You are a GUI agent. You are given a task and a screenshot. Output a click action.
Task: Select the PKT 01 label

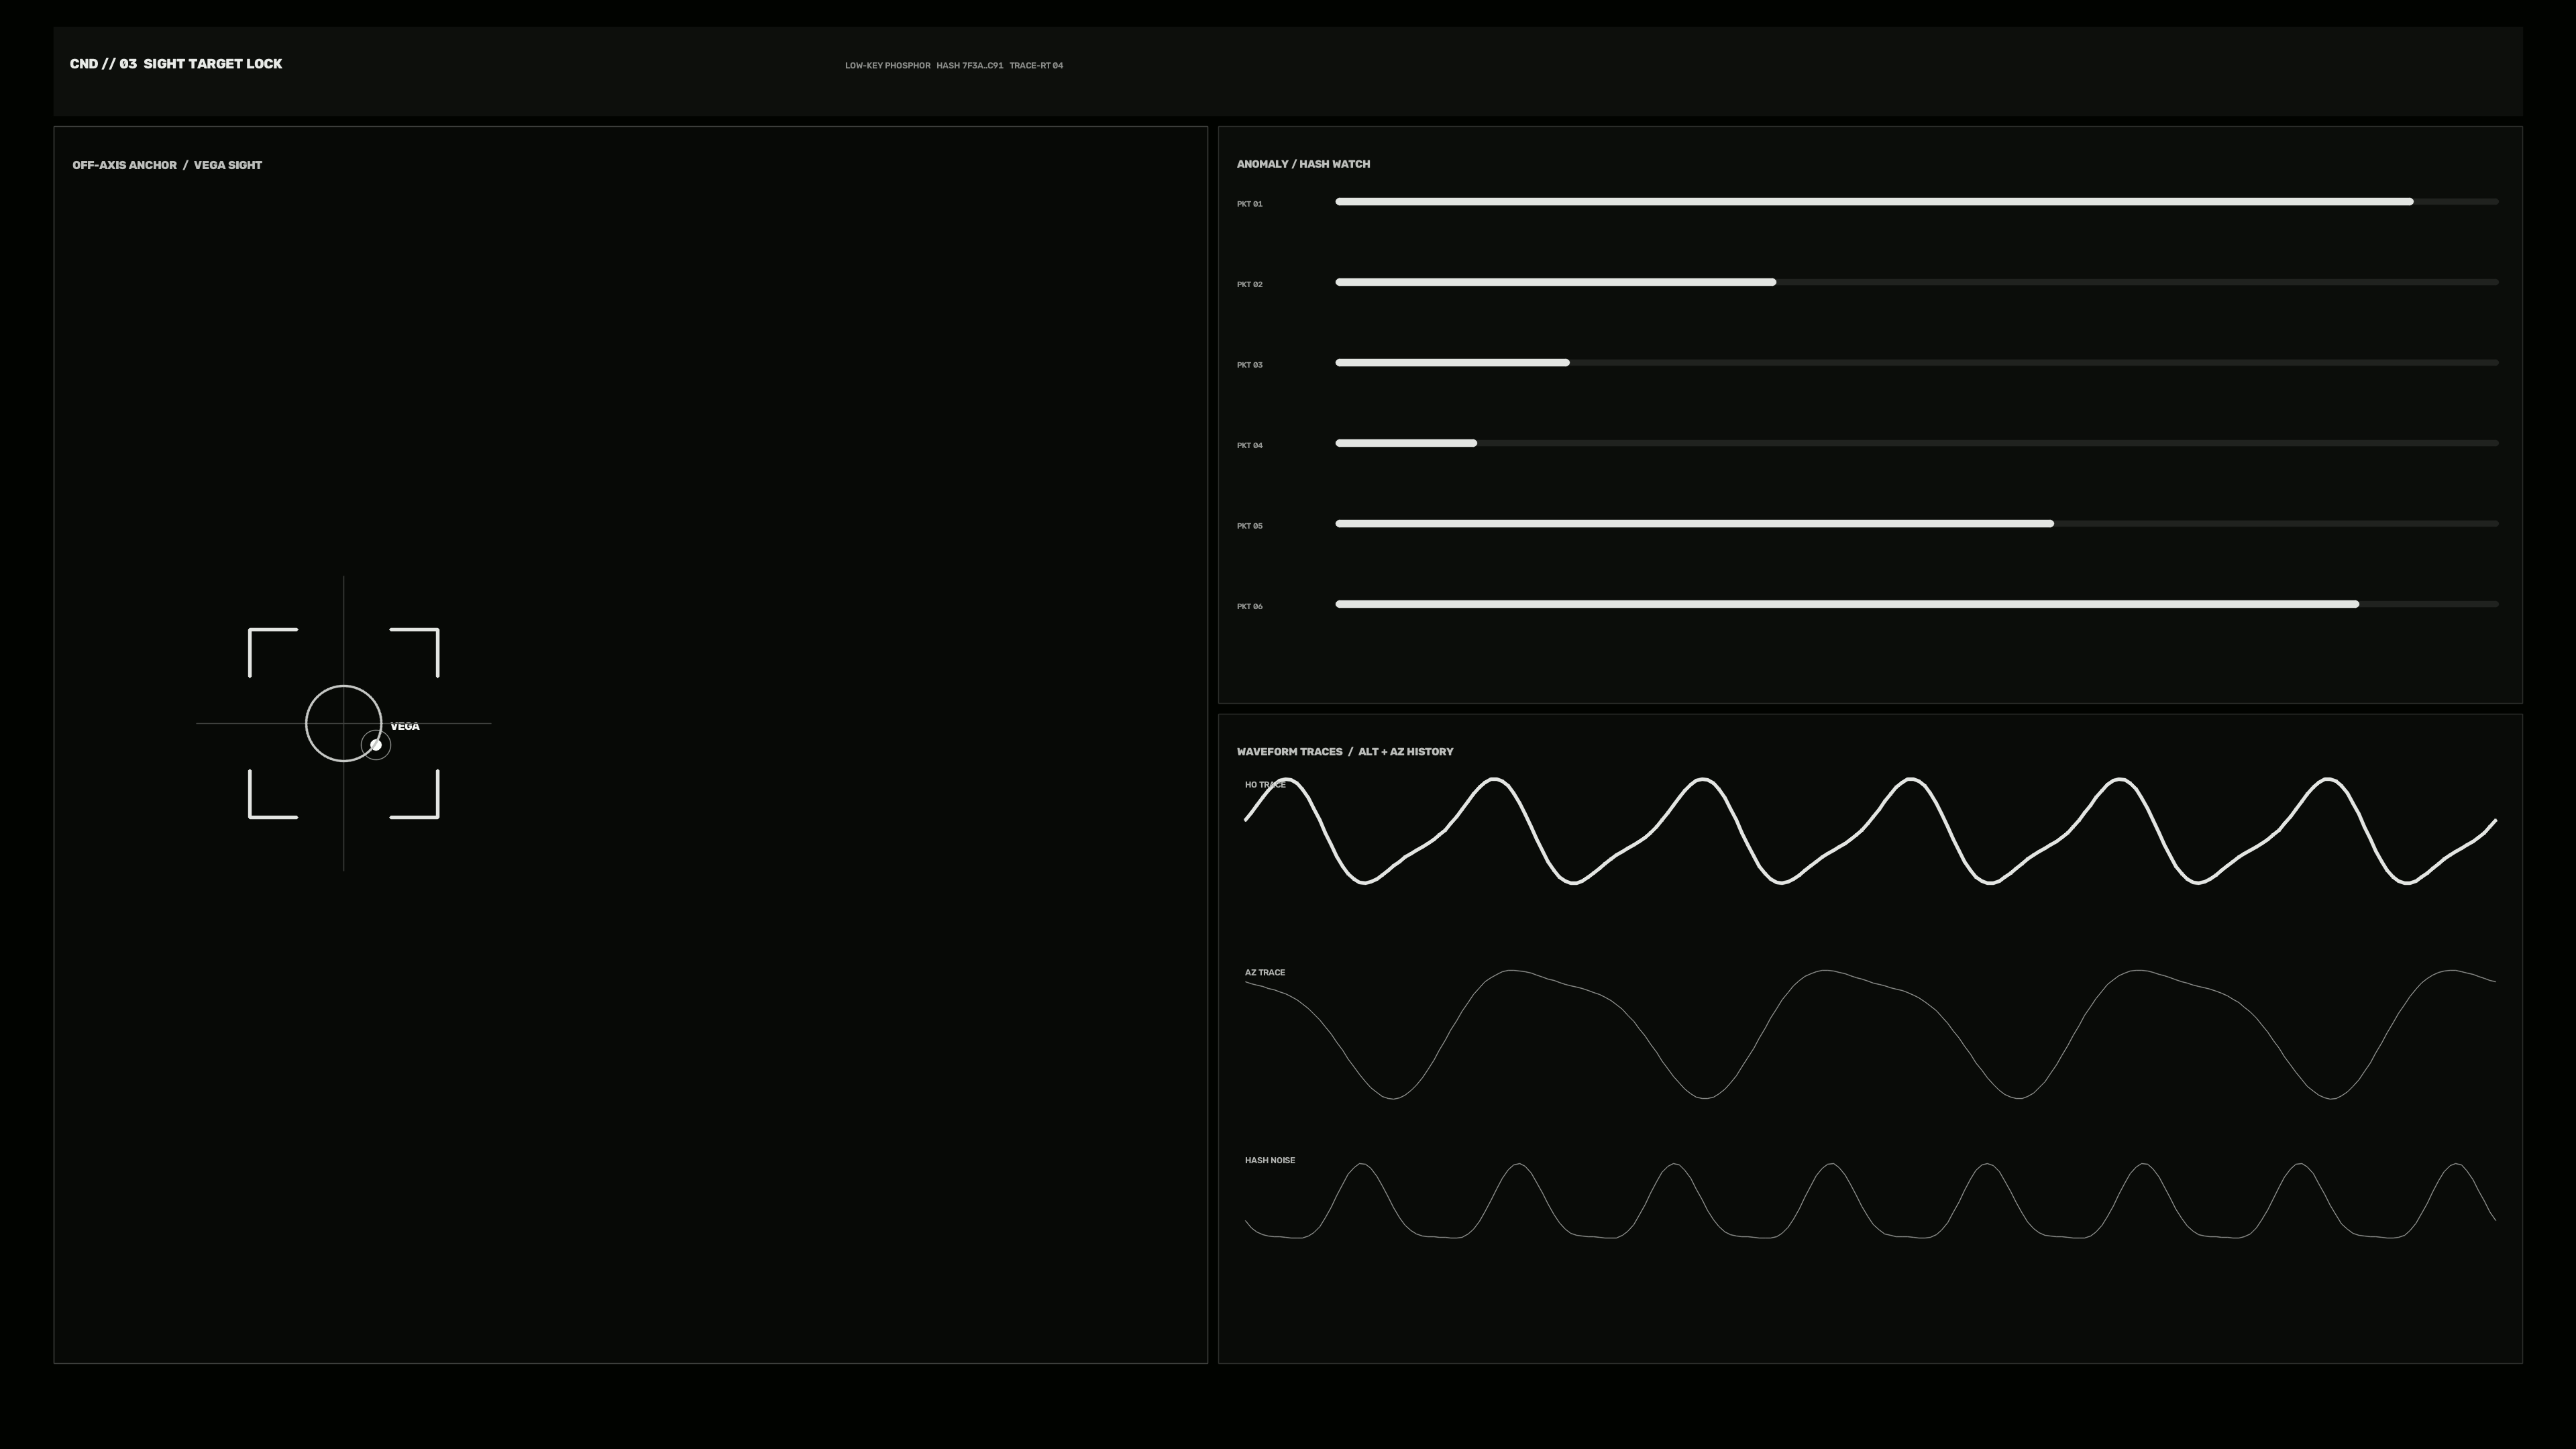pyautogui.click(x=1249, y=204)
